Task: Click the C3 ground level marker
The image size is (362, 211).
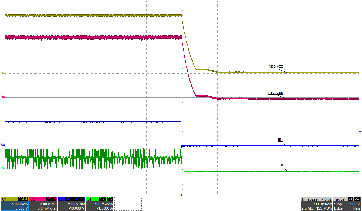Action: [3, 144]
